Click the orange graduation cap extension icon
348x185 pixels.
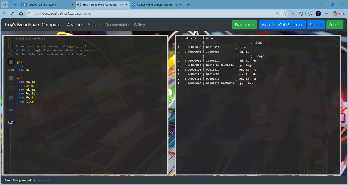pos(293,14)
